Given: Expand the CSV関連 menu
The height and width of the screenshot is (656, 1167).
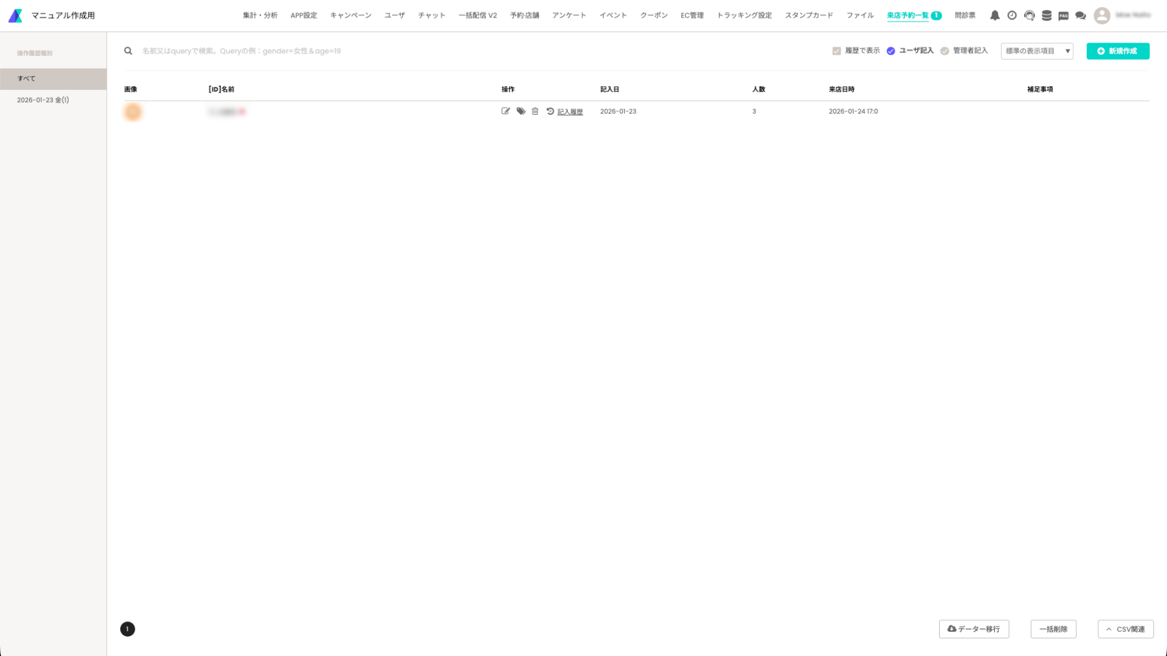Looking at the screenshot, I should [1125, 629].
